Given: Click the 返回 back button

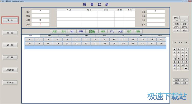Looking at the screenshot, I should click(x=177, y=80).
